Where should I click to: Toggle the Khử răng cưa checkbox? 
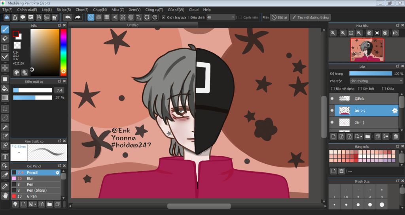point(163,17)
